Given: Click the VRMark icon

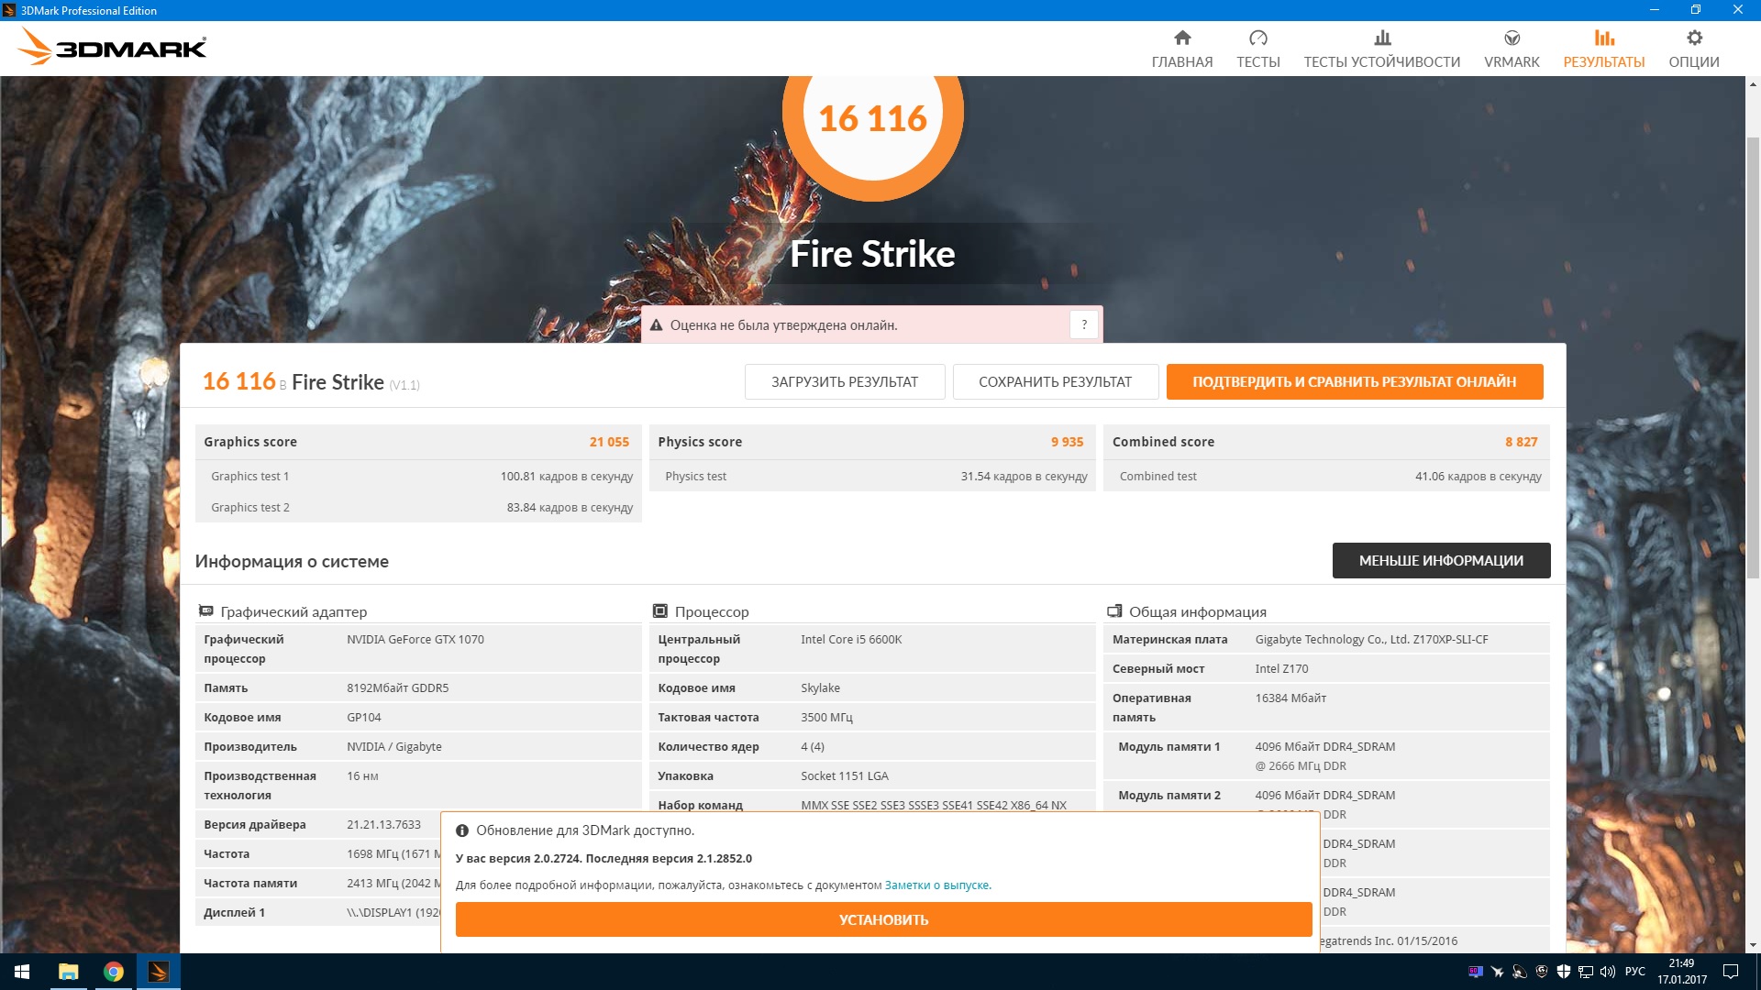Looking at the screenshot, I should point(1512,38).
